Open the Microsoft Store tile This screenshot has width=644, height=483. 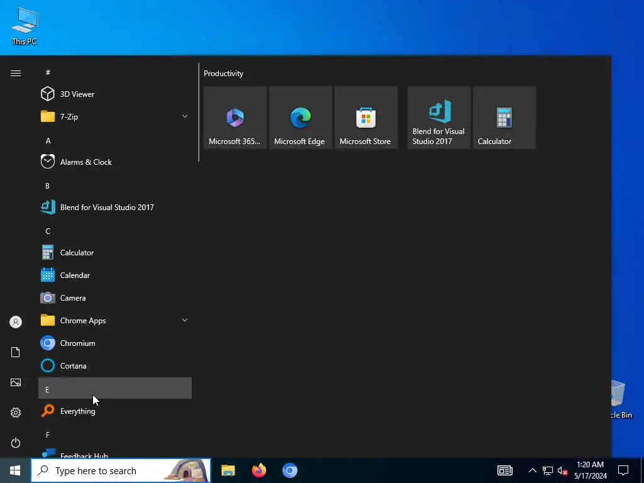[x=366, y=118]
